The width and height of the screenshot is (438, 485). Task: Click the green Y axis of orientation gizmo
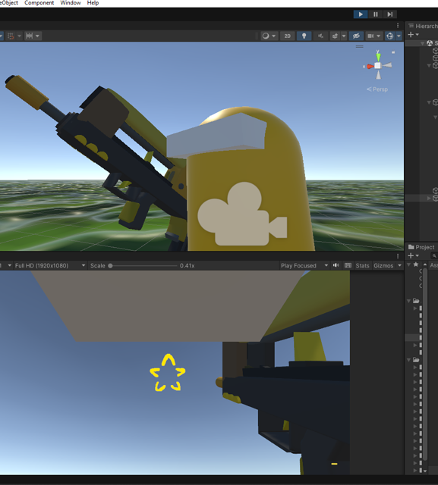click(378, 56)
